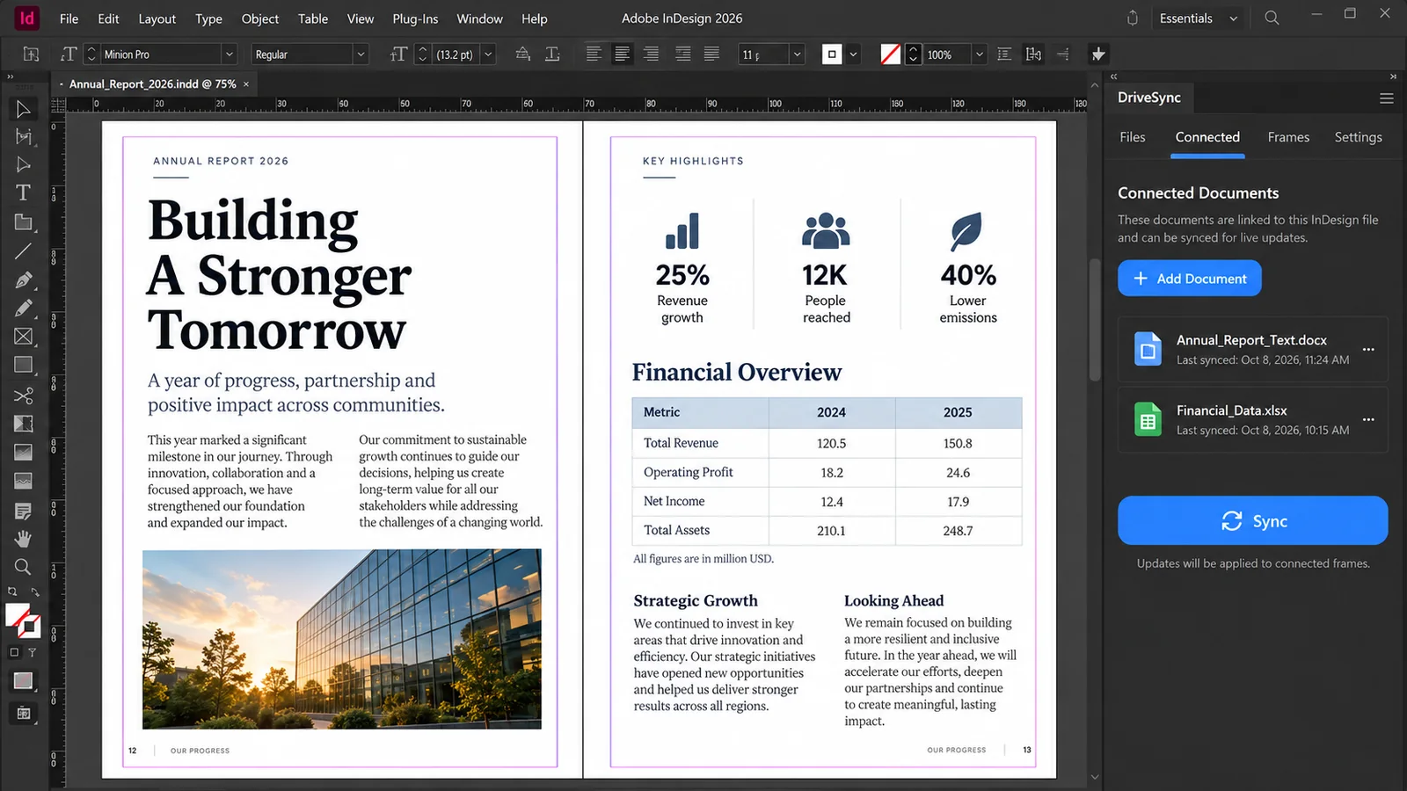The image size is (1407, 791).
Task: Open options for Annual_Report_Text.docx
Action: pos(1368,349)
